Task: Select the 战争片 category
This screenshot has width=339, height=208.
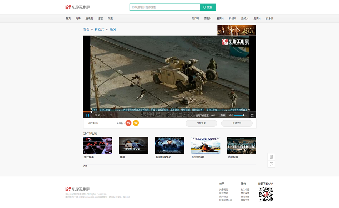Action: 269,18
